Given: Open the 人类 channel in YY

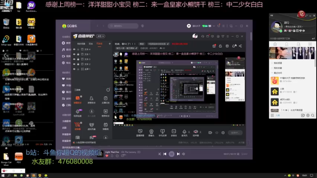Looking at the screenshot, I should click(292, 91).
